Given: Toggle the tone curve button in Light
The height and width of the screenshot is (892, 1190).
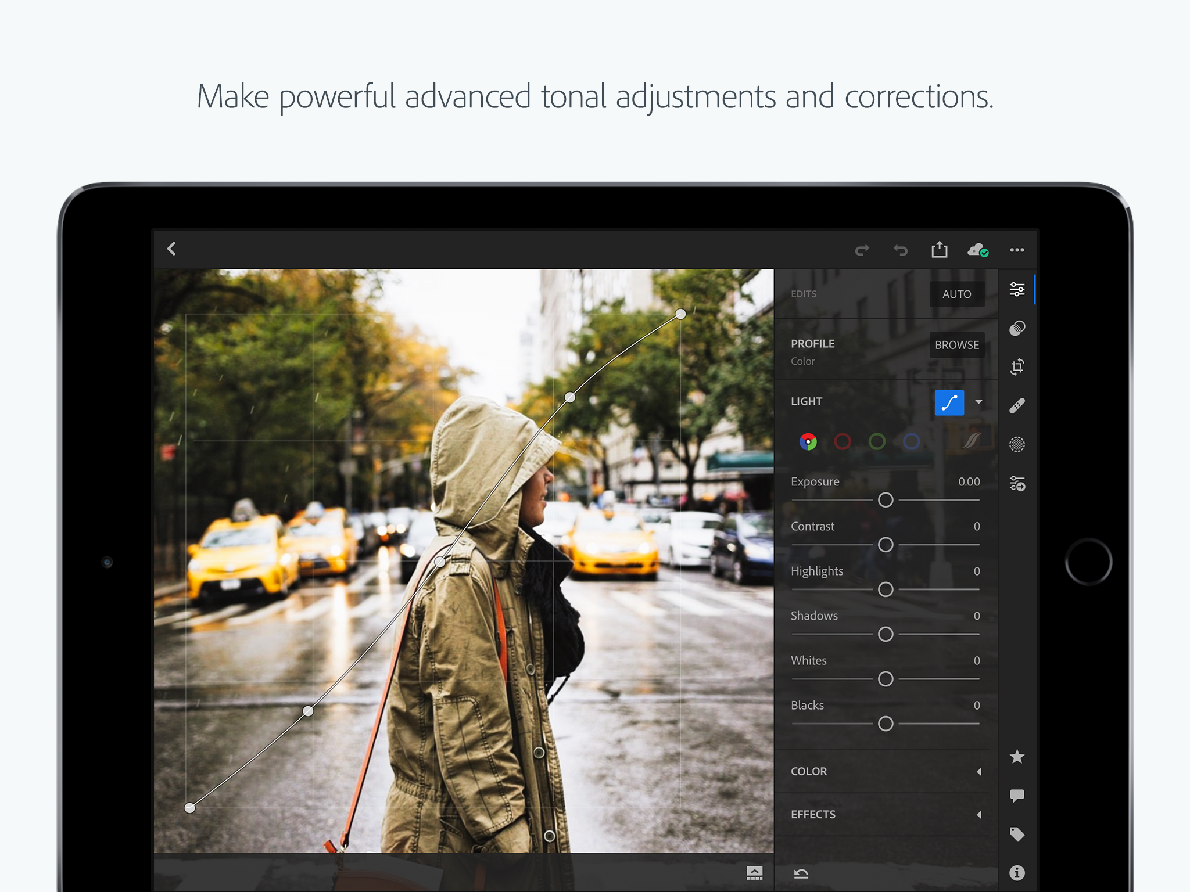Looking at the screenshot, I should click(x=949, y=402).
